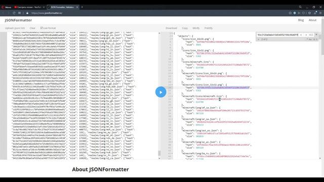The height and width of the screenshot is (182, 324).
Task: Click the JSONFormatter site logo
Action: click(x=18, y=20)
